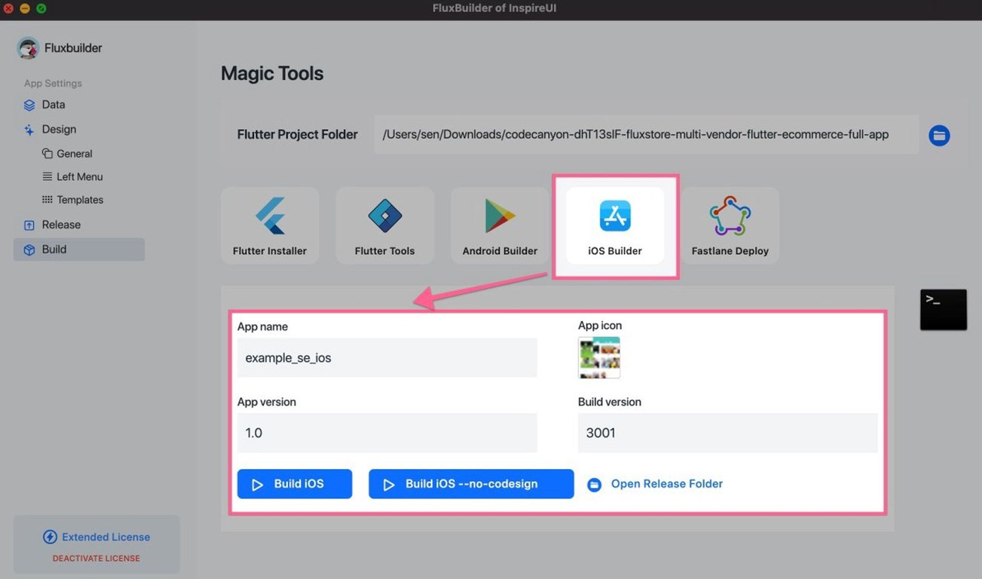Click the Extended License lightning icon
Screen dimensions: 982x579
click(x=50, y=537)
